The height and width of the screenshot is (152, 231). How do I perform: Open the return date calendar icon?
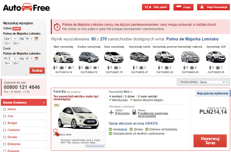(x=36, y=58)
